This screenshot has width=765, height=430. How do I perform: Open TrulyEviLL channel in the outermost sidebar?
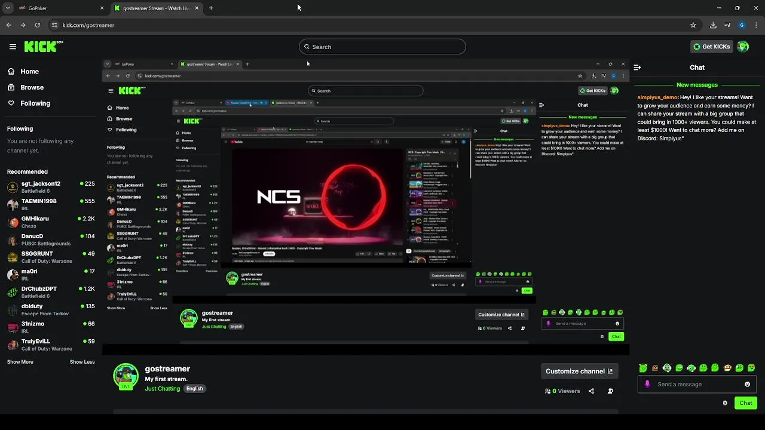[x=51, y=345]
